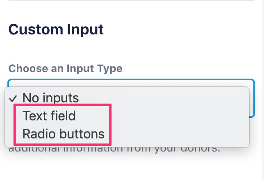Click the word "Text" in the dropdown list

tap(34, 116)
